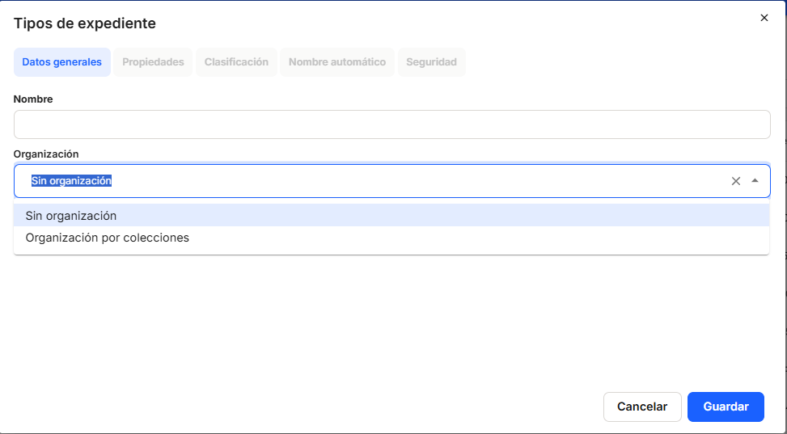787x434 pixels.
Task: Click the 'Nombre' field label
Action: click(33, 99)
